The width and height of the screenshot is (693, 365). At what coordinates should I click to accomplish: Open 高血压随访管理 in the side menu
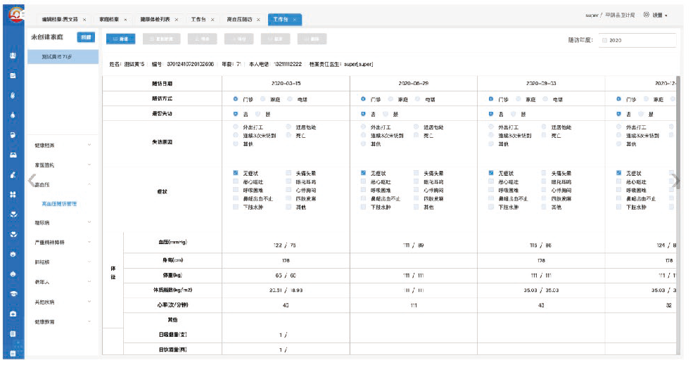click(59, 204)
